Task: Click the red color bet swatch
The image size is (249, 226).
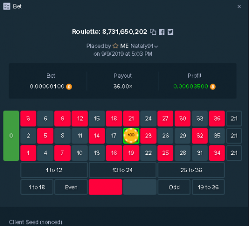Action: (x=106, y=187)
